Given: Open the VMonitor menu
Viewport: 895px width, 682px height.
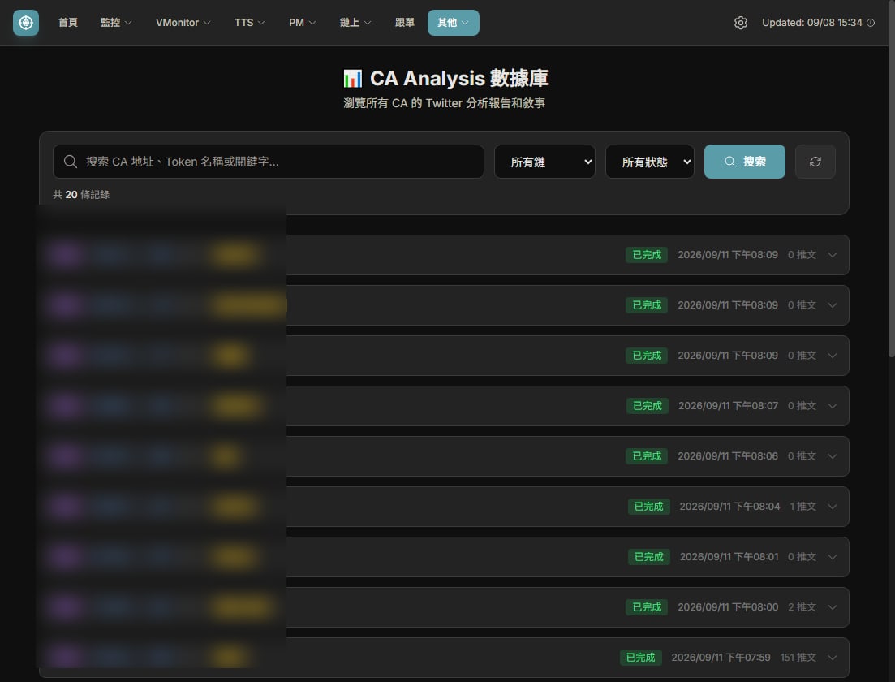Looking at the screenshot, I should pyautogui.click(x=183, y=22).
